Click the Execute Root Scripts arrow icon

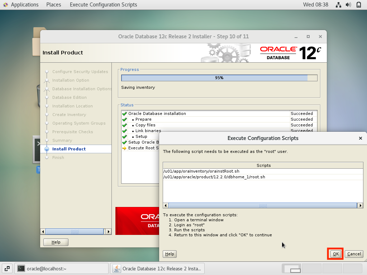124,148
